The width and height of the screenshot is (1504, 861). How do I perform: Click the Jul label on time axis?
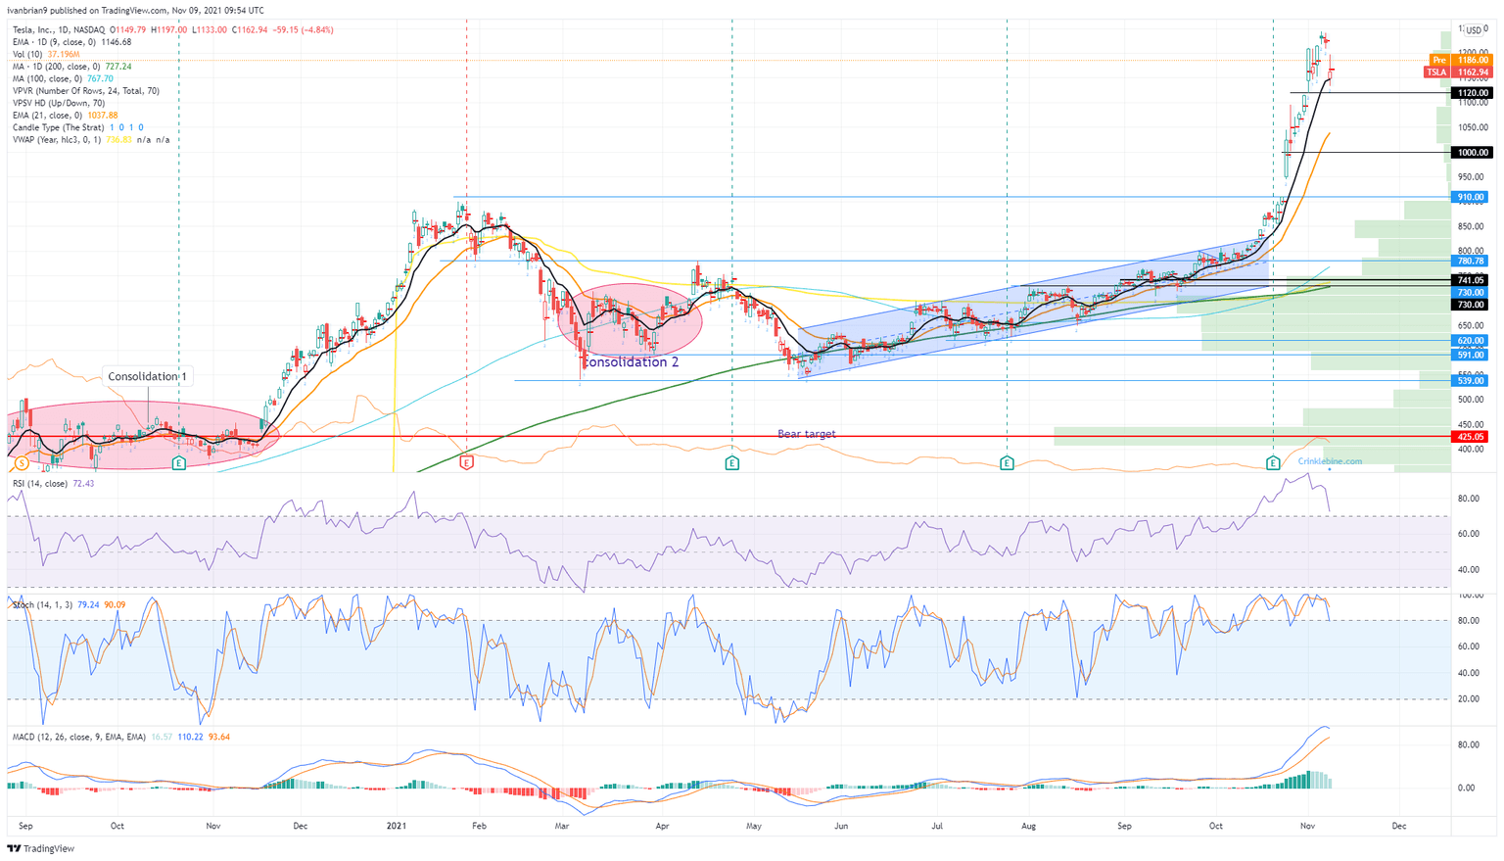pos(937,826)
